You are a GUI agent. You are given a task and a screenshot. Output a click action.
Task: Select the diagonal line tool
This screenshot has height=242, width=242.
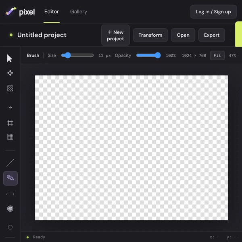pyautogui.click(x=10, y=163)
